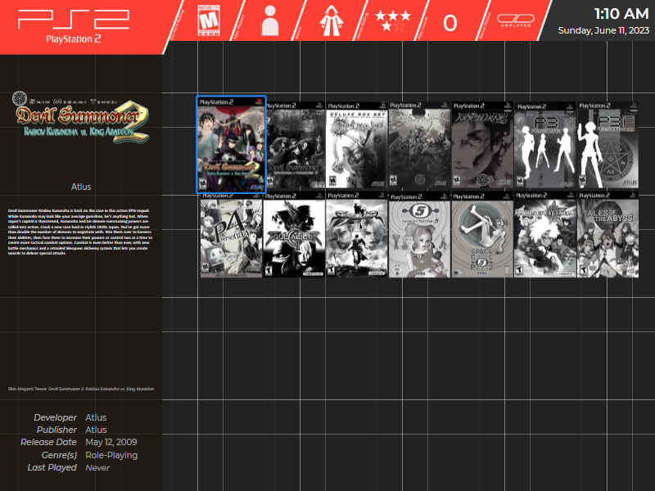
Task: Click the Devil Summoner 2 clear logo
Action: pyautogui.click(x=80, y=117)
